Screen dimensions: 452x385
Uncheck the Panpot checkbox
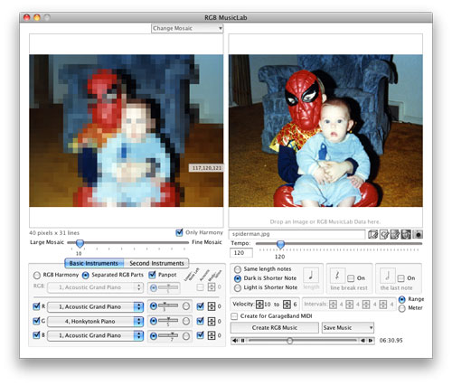tap(152, 275)
